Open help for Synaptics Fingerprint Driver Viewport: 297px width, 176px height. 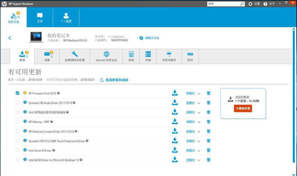(x=87, y=141)
